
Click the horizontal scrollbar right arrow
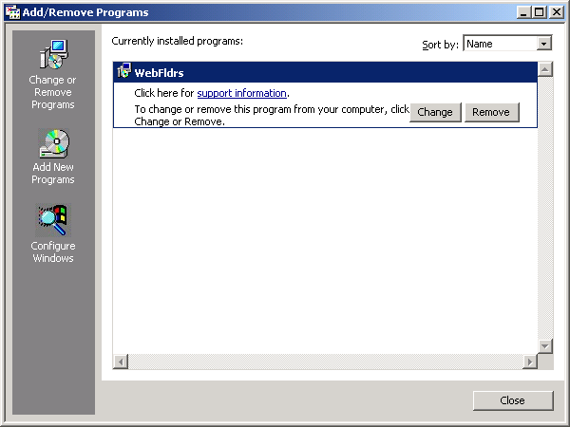tap(530, 362)
